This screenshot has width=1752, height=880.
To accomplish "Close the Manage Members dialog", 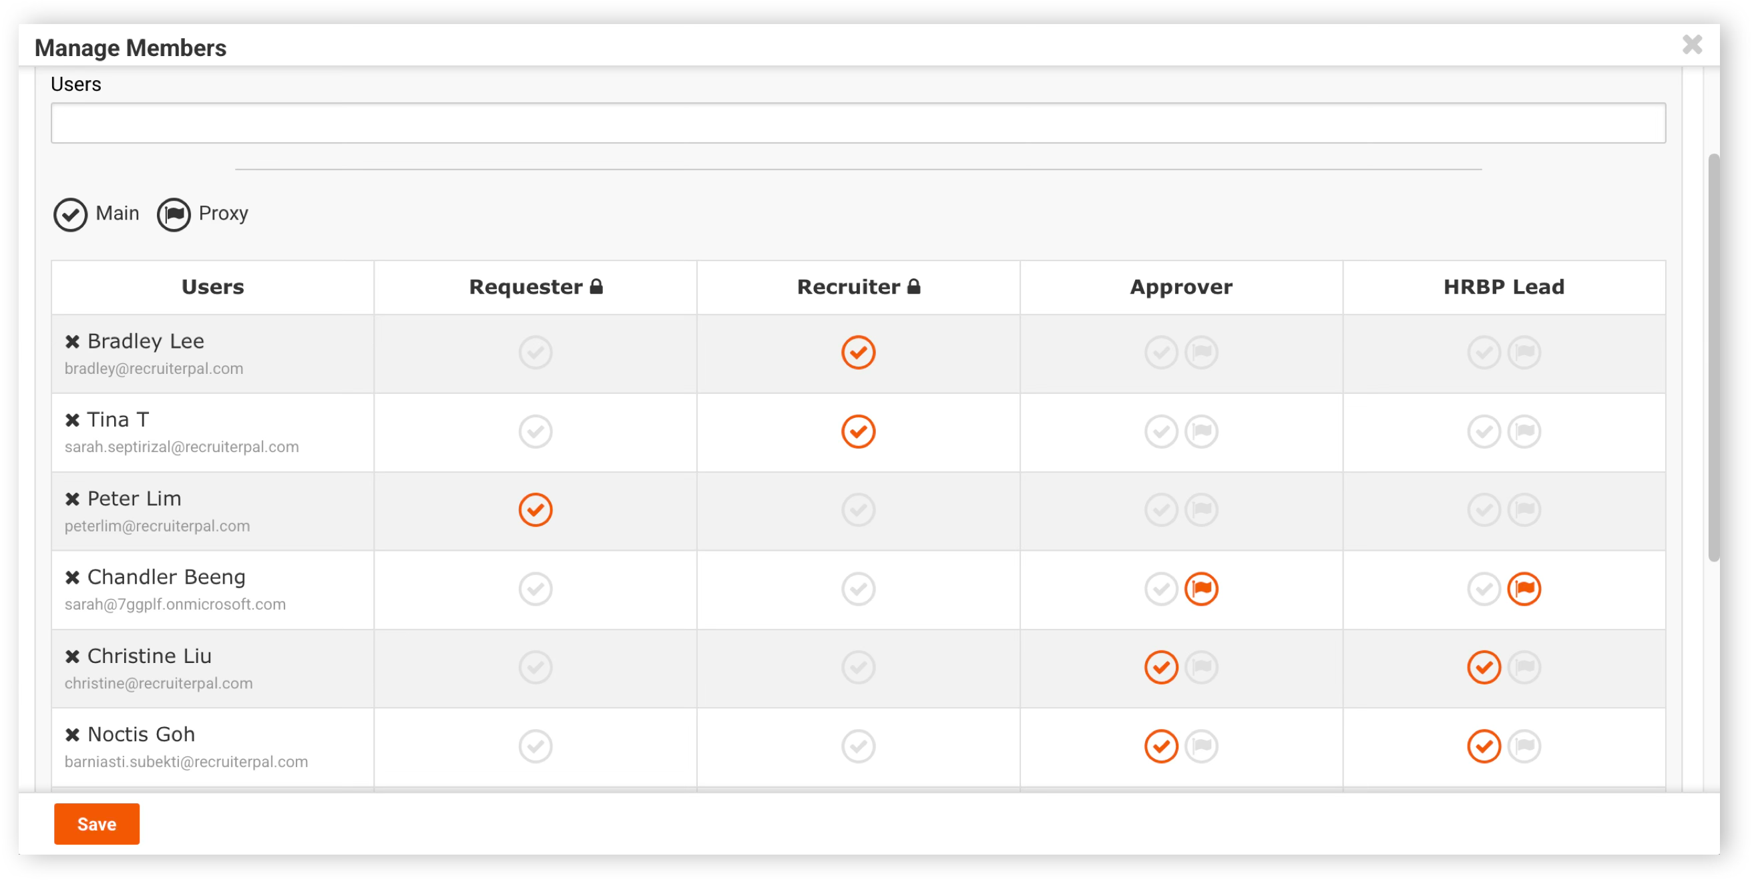I will click(1692, 45).
